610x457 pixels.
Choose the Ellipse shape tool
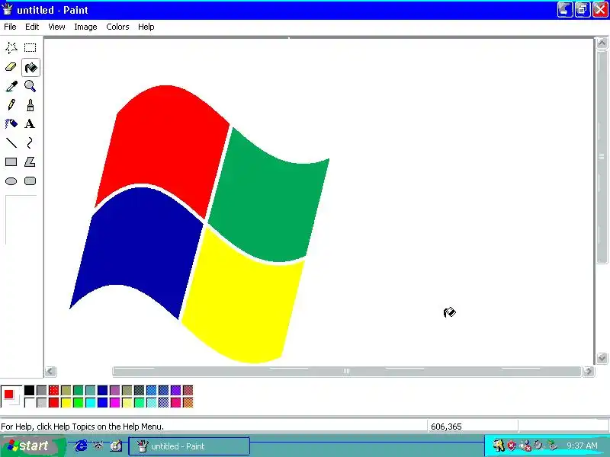(x=11, y=181)
